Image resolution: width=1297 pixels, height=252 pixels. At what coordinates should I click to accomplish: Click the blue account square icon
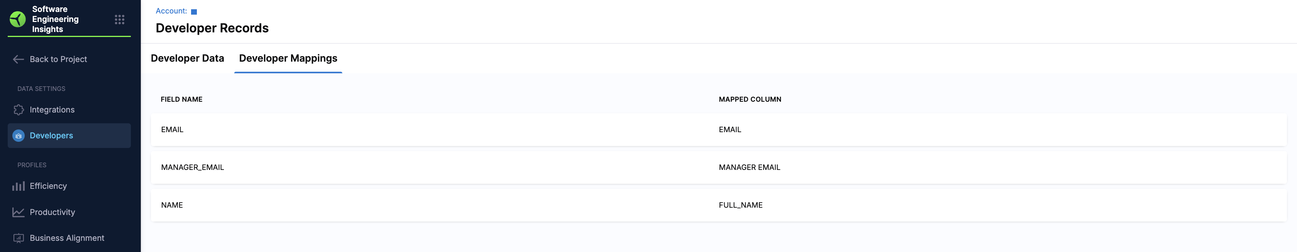click(x=194, y=12)
